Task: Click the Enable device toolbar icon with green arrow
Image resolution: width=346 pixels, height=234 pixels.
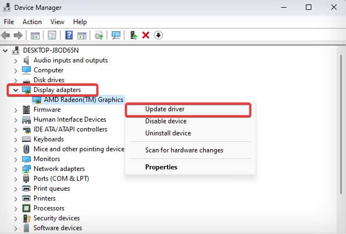Action: (134, 35)
